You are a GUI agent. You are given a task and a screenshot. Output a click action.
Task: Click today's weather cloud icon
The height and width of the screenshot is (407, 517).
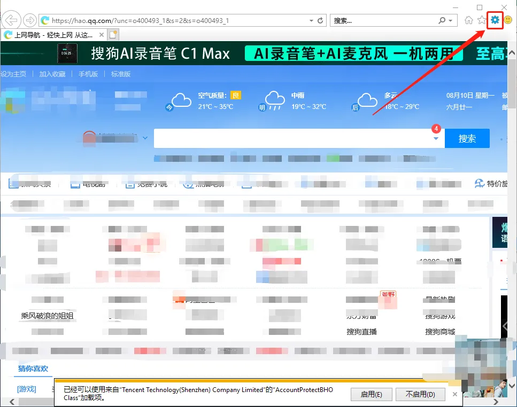(x=179, y=101)
